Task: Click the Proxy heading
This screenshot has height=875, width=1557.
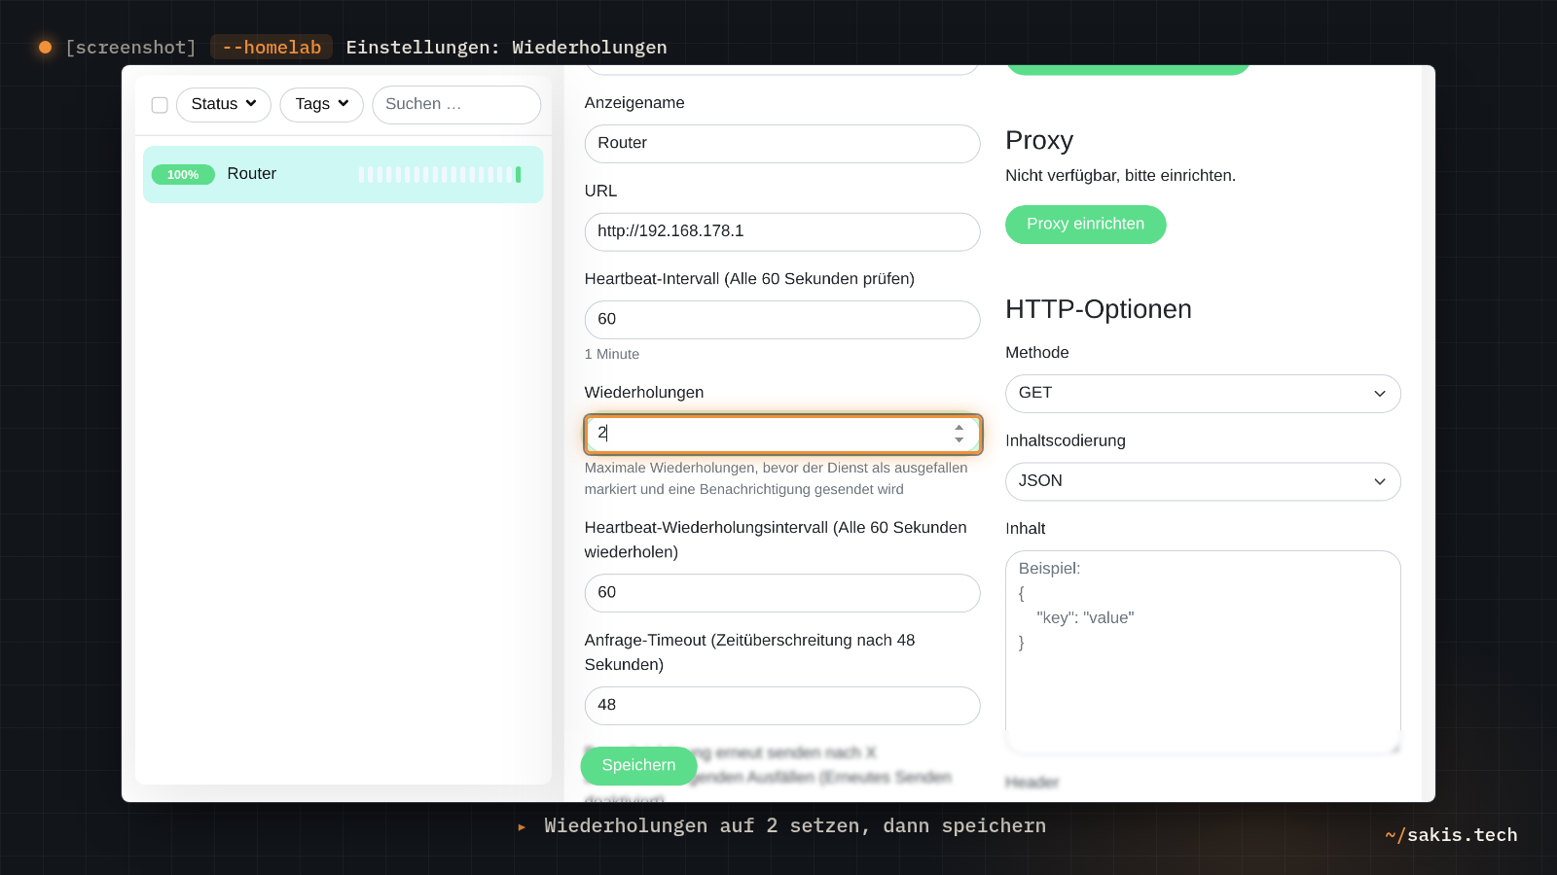Action: [x=1039, y=141]
